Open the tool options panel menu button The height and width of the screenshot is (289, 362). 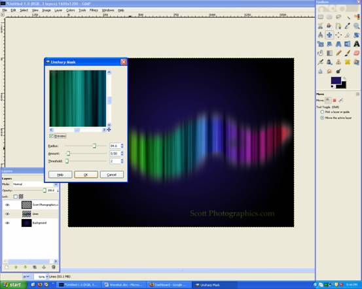(357, 94)
